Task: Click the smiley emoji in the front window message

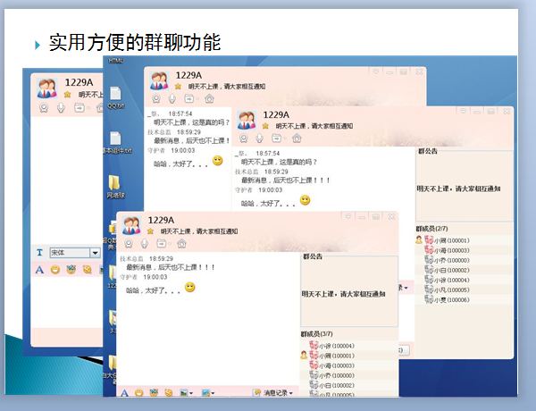Action: pos(189,288)
